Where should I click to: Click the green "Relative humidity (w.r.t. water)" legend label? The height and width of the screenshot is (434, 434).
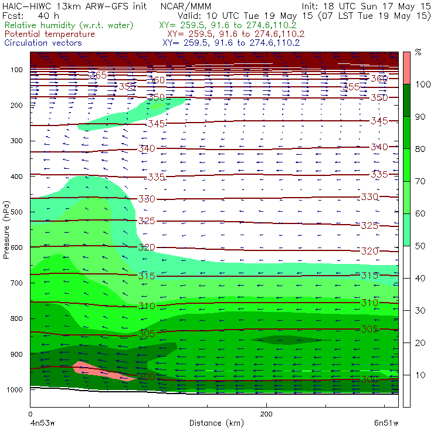69,25
